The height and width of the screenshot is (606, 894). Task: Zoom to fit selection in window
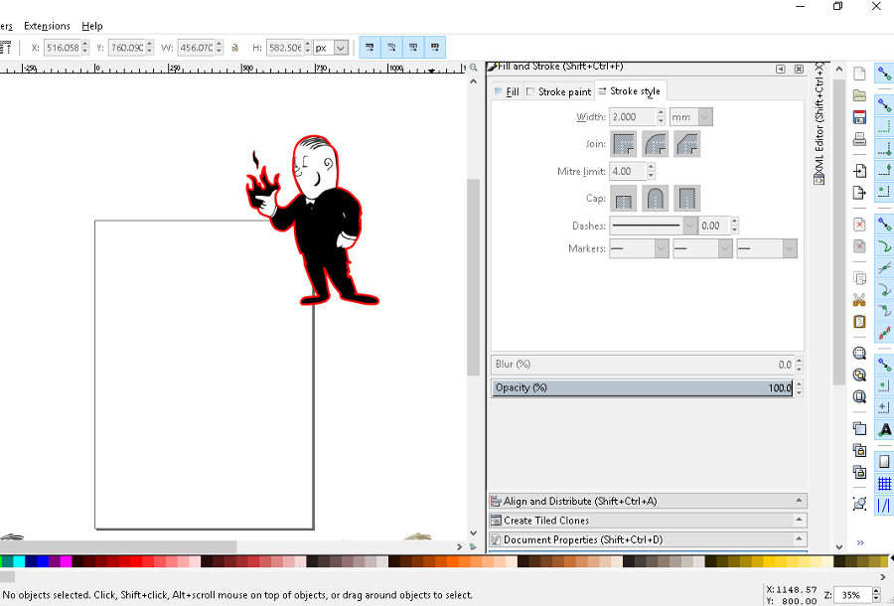pos(859,354)
